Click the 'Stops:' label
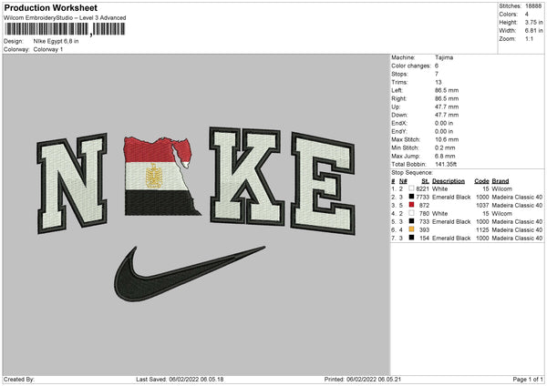Viewport: 547px width, 386px height. (x=399, y=74)
